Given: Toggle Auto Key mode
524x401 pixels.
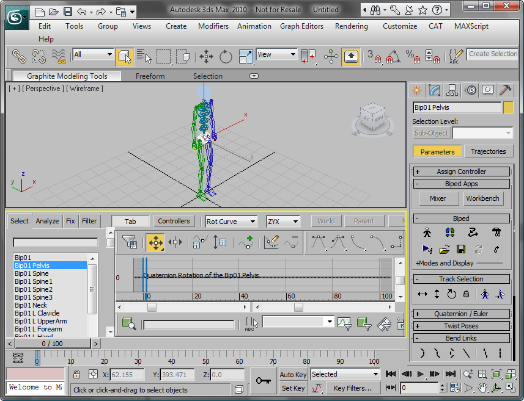Looking at the screenshot, I should [293, 375].
